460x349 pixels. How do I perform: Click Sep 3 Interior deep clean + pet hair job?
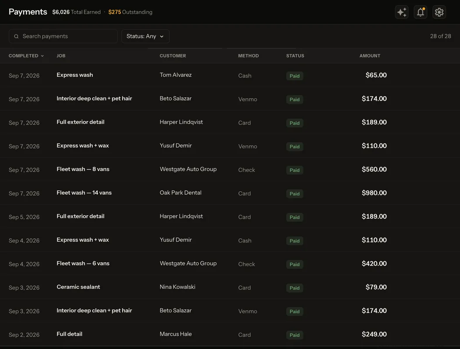(x=94, y=311)
